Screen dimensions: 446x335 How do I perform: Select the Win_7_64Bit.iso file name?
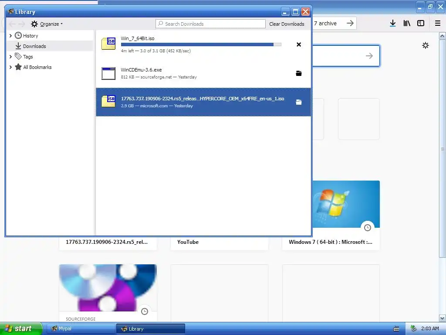pyautogui.click(x=138, y=38)
